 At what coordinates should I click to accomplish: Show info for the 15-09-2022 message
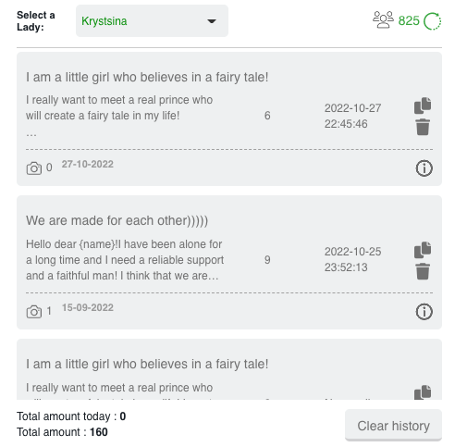tap(424, 312)
